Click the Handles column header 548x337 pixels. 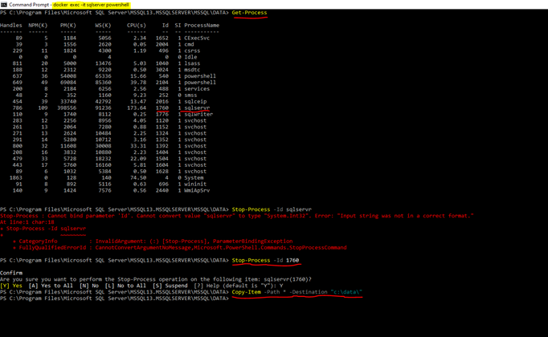click(x=10, y=25)
